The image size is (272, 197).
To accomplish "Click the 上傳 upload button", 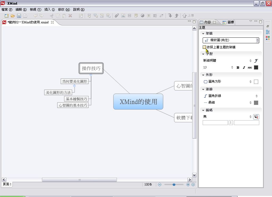I will [188, 16].
